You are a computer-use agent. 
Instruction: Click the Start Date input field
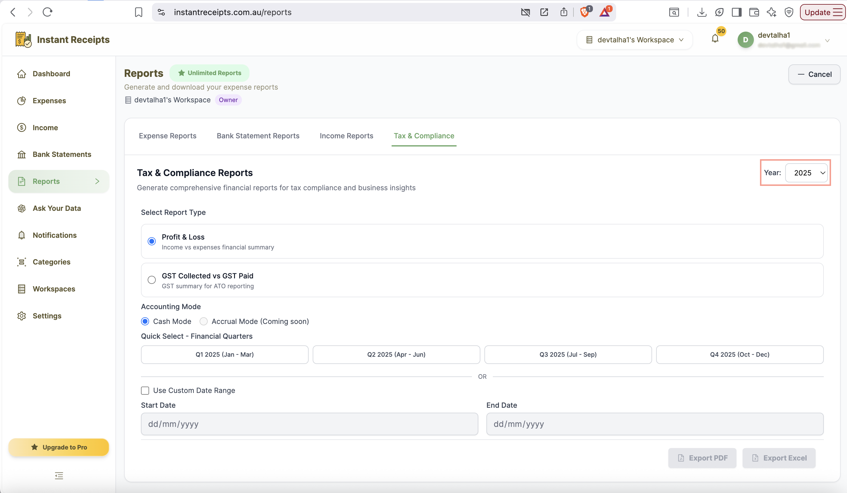(x=309, y=424)
